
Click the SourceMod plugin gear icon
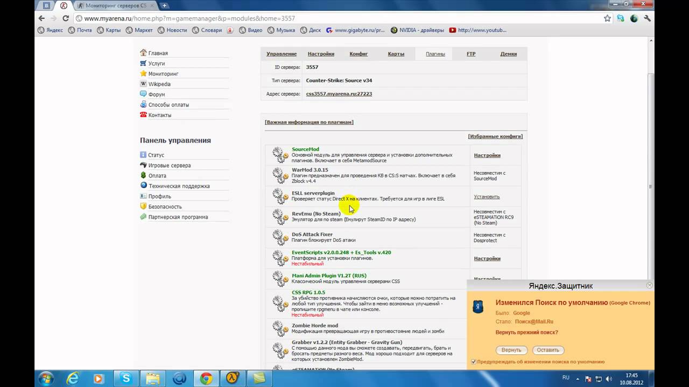coord(280,155)
